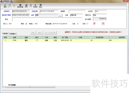Image resolution: width=129 pixels, height=93 pixels.
Task: Click the 打印 printer icon
Action: click(x=26, y=6)
